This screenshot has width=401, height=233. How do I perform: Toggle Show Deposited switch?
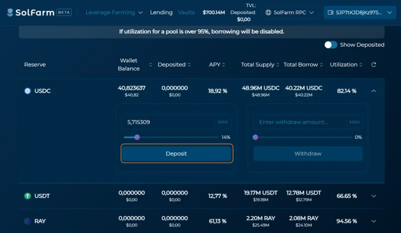coord(331,44)
